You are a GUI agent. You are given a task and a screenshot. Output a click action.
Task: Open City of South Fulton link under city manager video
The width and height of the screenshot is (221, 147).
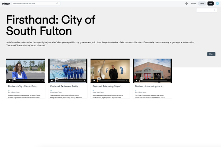click(x=14, y=92)
